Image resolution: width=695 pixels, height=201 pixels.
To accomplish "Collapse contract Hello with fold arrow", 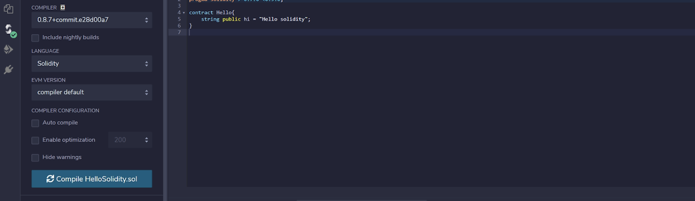I will (x=184, y=12).
